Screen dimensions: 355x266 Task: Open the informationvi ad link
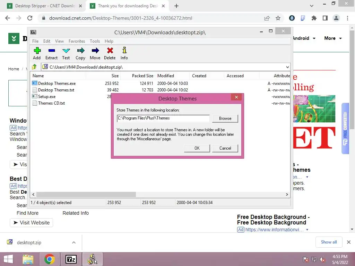tap(274, 230)
